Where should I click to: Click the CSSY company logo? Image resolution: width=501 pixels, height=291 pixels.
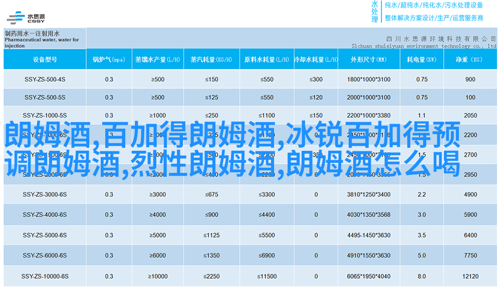(26, 18)
